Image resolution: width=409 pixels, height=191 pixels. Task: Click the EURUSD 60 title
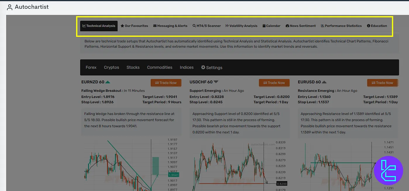[309, 82]
